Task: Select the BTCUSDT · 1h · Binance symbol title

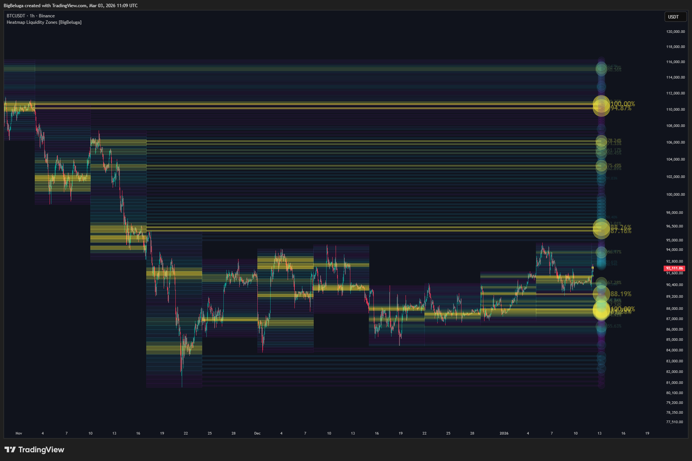Action: click(x=31, y=16)
